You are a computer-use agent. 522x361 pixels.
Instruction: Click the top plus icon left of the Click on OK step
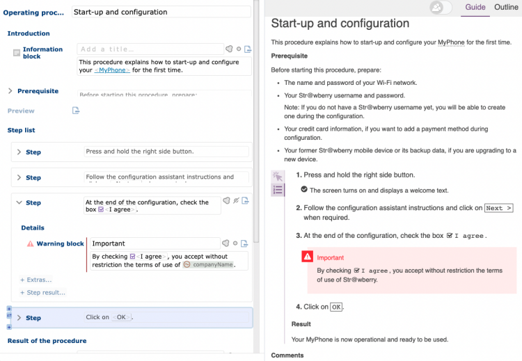point(9,309)
